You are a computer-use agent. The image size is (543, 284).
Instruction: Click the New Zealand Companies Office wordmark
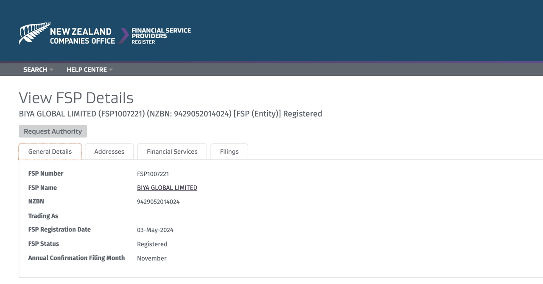tap(82, 36)
